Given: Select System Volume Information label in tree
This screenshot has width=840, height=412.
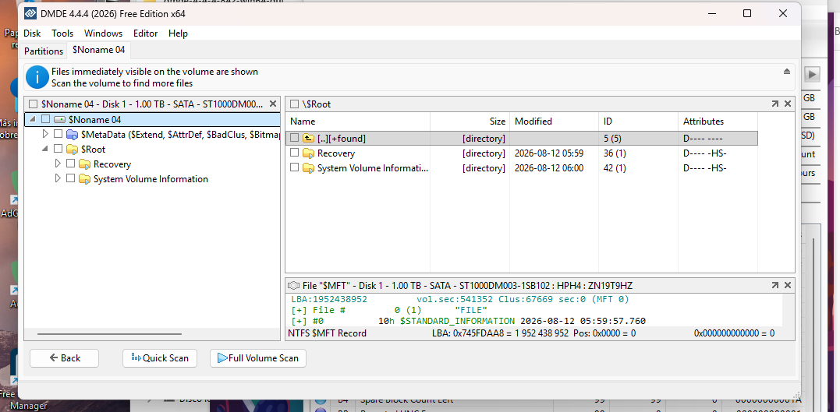Looking at the screenshot, I should [151, 179].
